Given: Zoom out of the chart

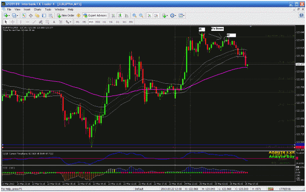Looking at the screenshot, I should click(141, 16).
